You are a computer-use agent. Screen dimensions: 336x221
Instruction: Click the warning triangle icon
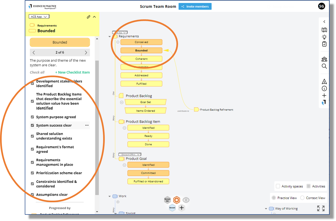click(324, 81)
